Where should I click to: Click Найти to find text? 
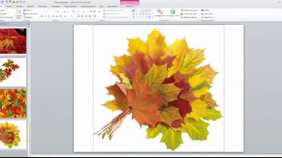[205, 10]
